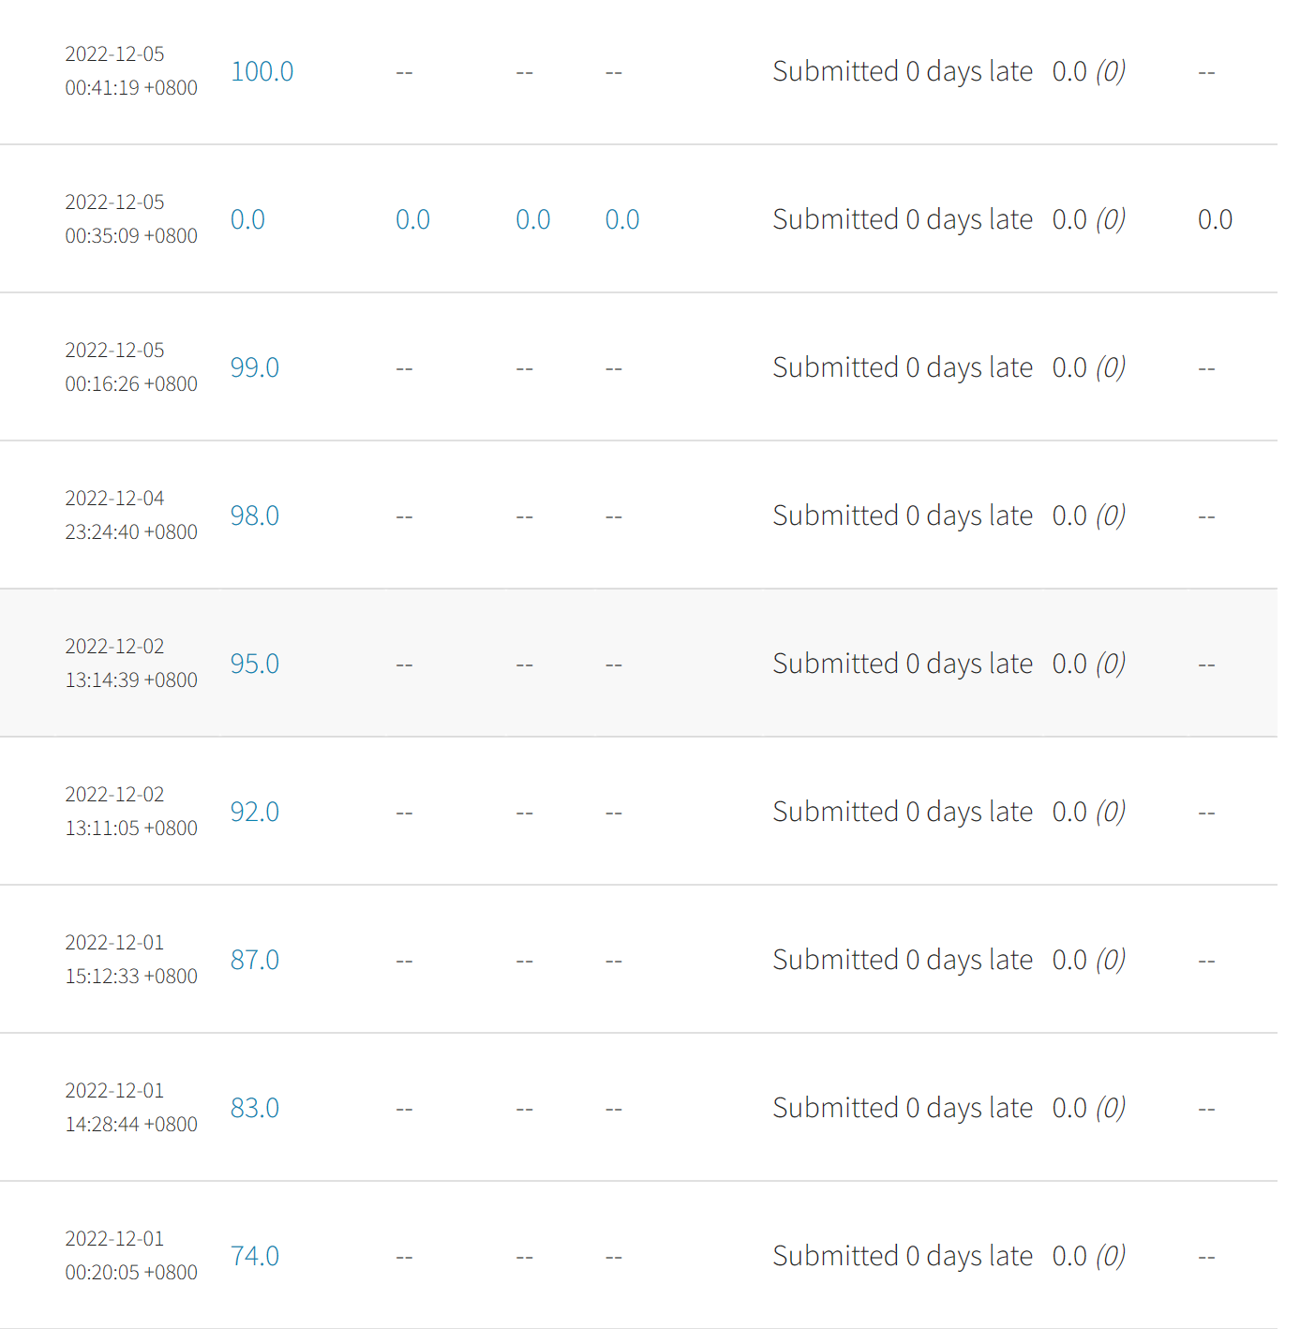Screen dimensions: 1315x1329
Task: Open the 74.0 score link
Action: click(x=255, y=1257)
